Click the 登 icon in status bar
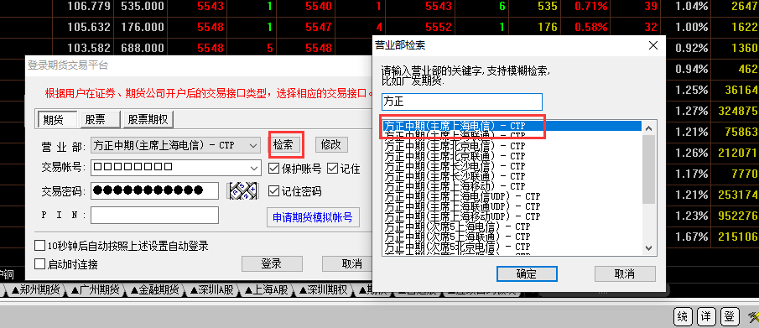Image resolution: width=759 pixels, height=328 pixels. click(729, 317)
